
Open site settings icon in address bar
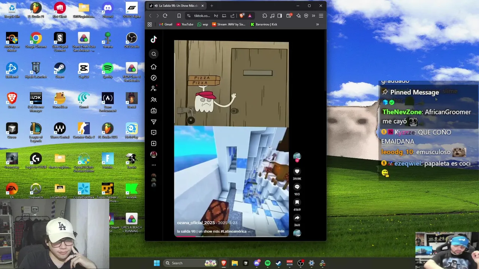coord(189,16)
